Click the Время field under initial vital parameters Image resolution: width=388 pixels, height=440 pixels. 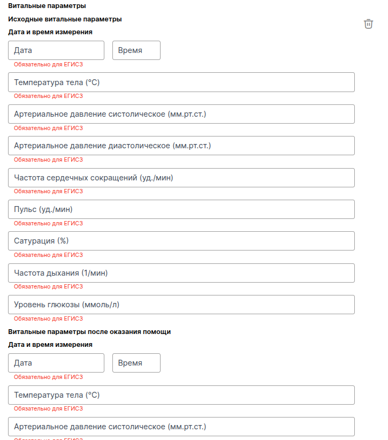pos(136,50)
